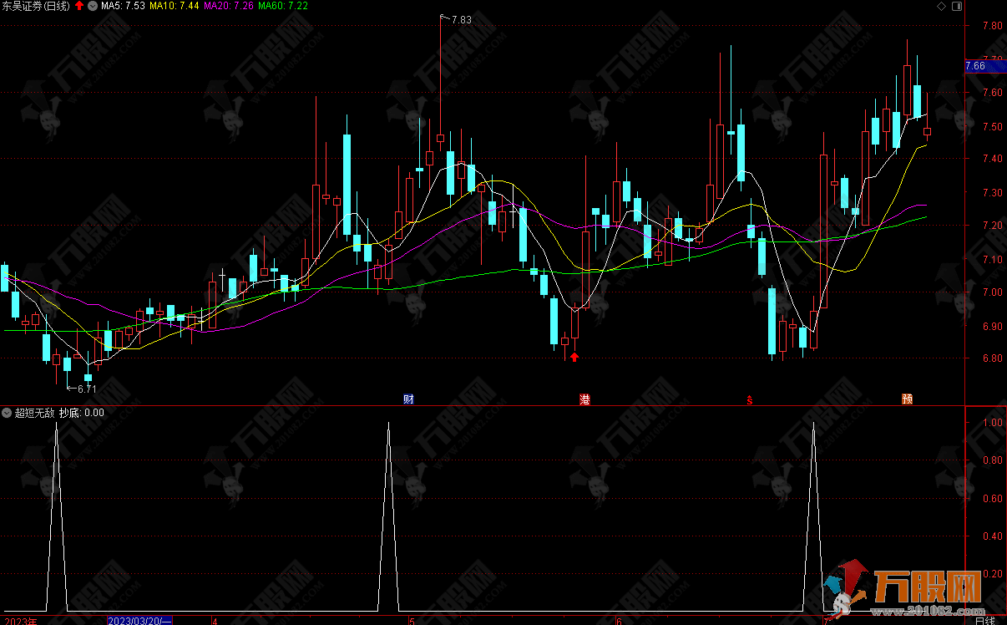
Task: Click the red s event marker
Action: pos(750,399)
